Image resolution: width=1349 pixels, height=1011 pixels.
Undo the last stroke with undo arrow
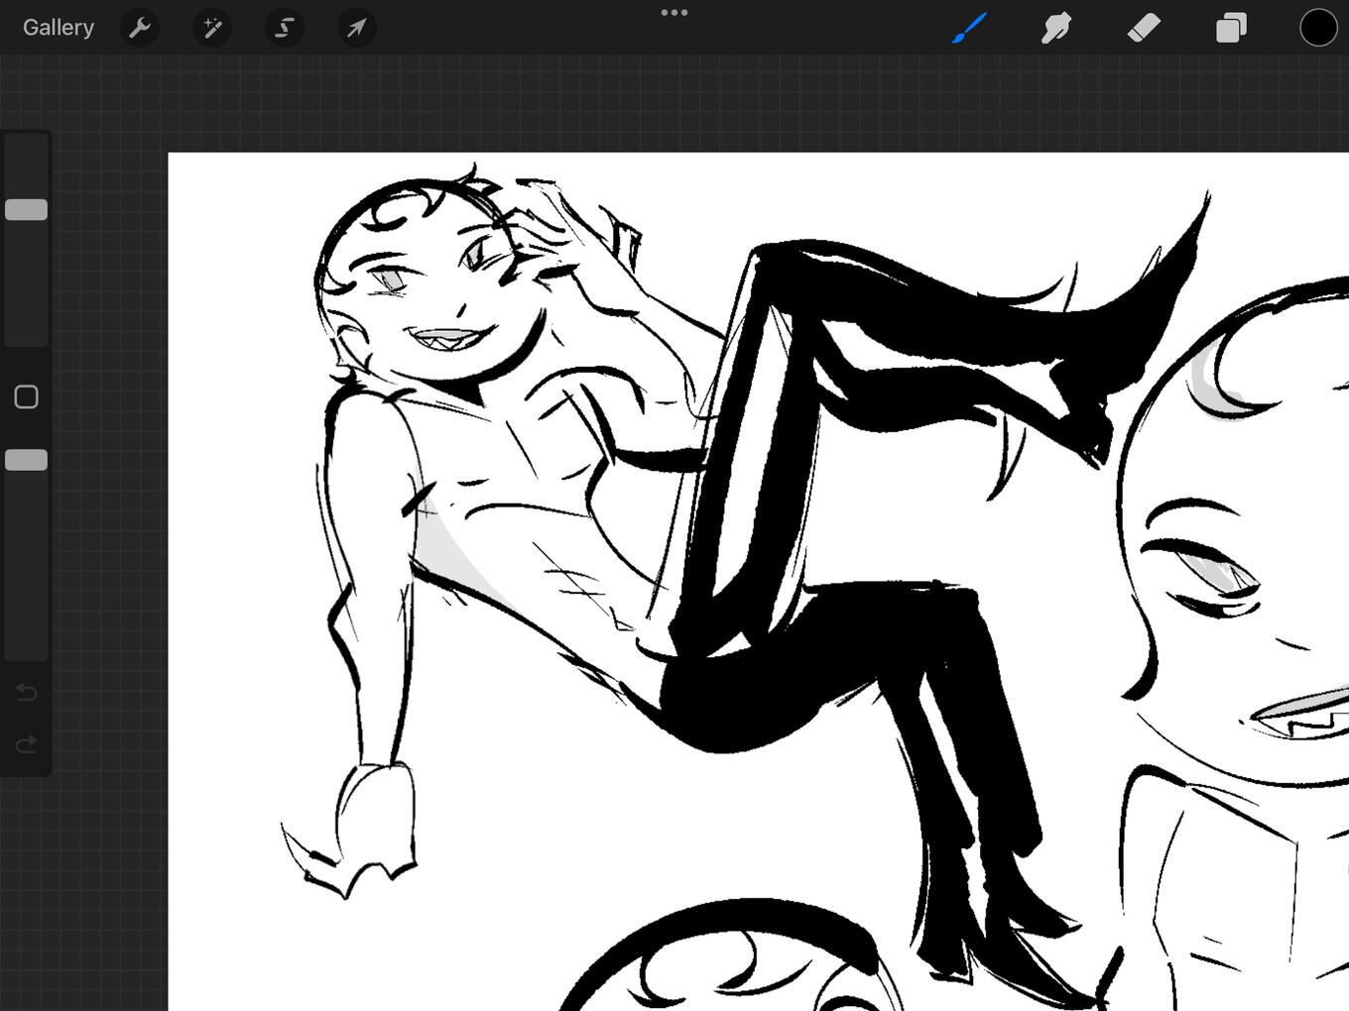tap(27, 692)
